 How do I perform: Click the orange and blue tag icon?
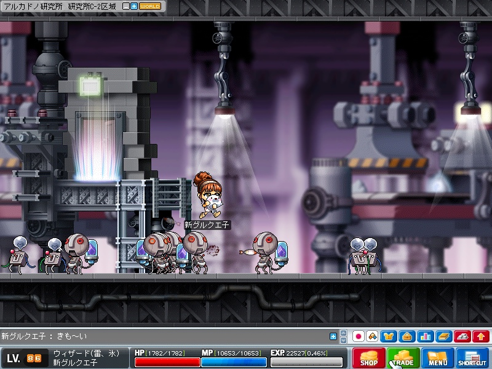pos(372,336)
